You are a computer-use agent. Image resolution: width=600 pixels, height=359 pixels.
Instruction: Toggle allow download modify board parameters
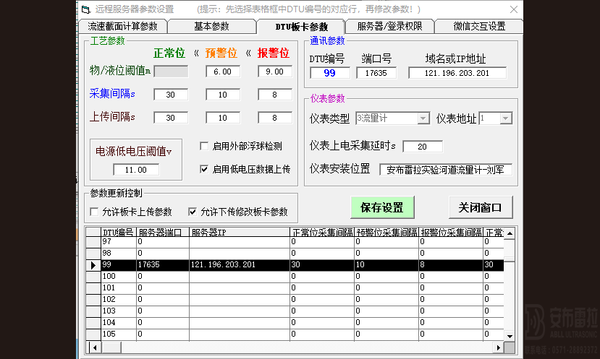click(x=193, y=212)
